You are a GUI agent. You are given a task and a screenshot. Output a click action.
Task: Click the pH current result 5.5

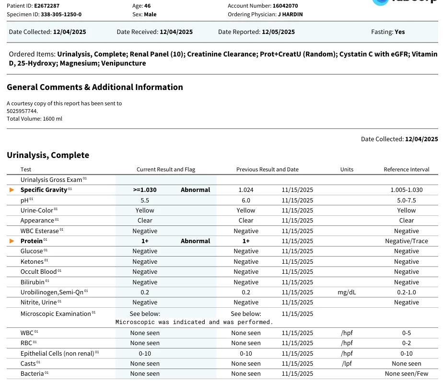[145, 200]
